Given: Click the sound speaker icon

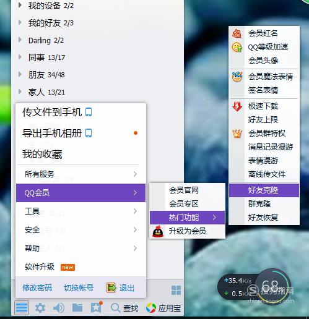Looking at the screenshot, I should [59, 308].
